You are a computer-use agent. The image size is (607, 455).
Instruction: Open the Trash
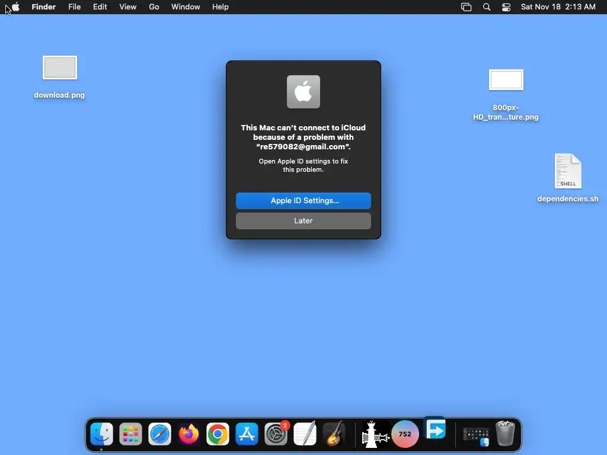point(505,434)
